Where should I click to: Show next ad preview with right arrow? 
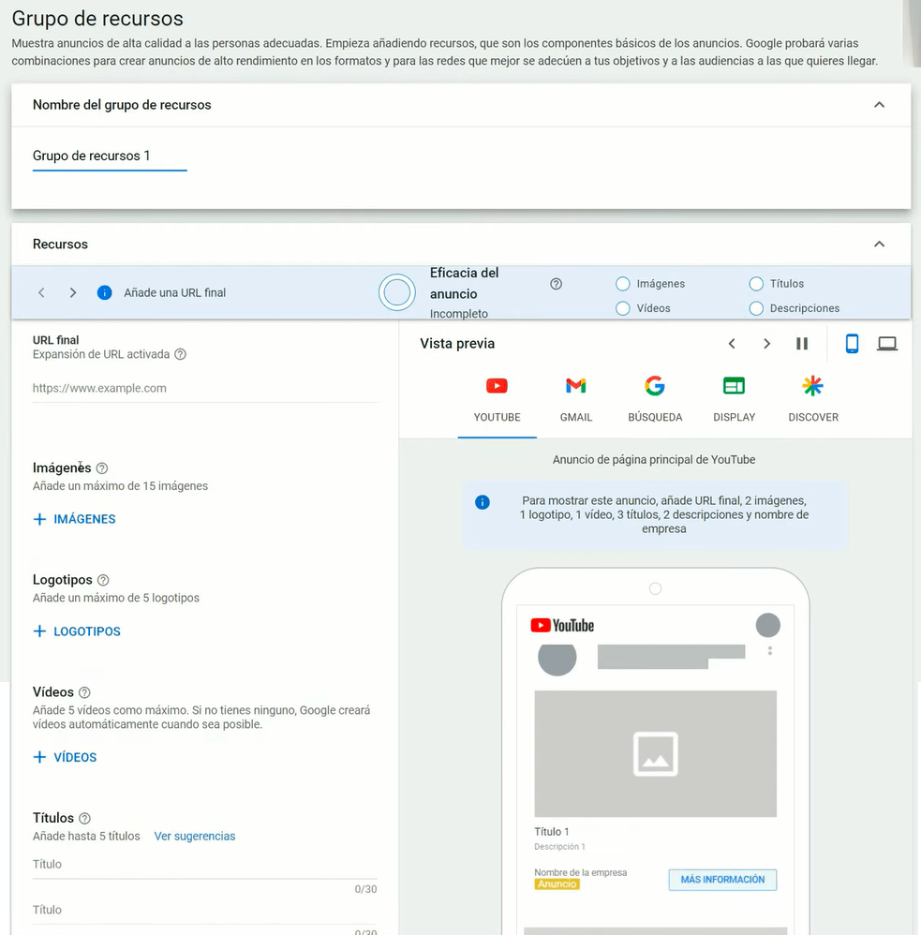[767, 344]
